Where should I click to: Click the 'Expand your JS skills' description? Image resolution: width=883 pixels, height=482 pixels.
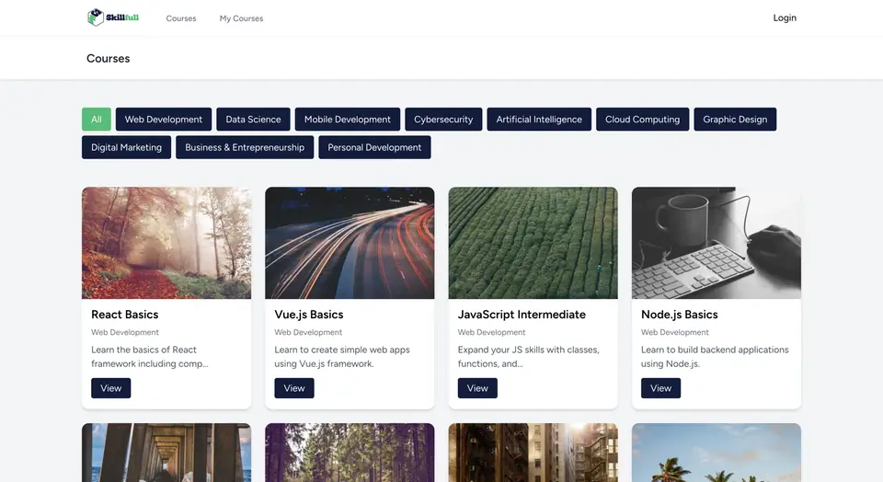tap(528, 356)
